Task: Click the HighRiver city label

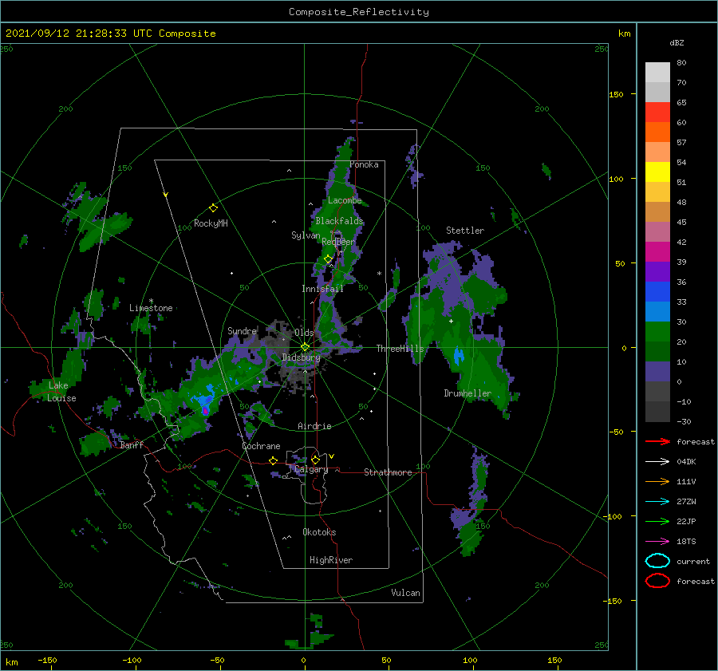Action: 330,560
